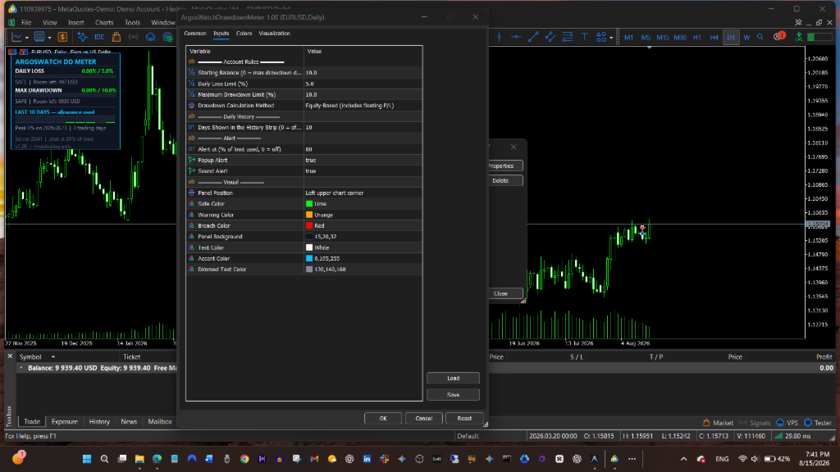Open the account notification icon with red badge
This screenshot has height=472, width=840.
(x=779, y=36)
